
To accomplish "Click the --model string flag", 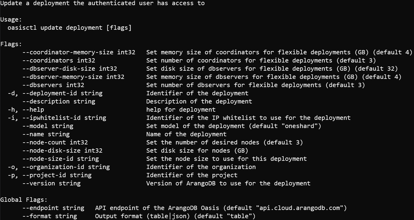I will 47,126.
